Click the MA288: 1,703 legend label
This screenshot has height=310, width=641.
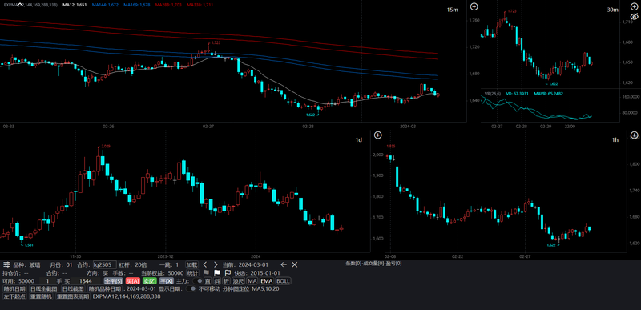[x=168, y=5]
